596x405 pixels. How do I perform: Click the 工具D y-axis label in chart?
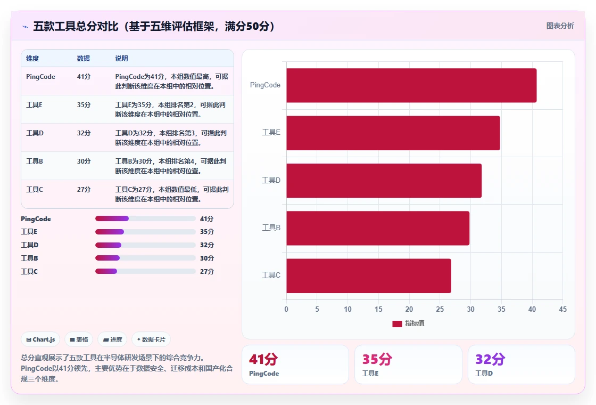271,180
